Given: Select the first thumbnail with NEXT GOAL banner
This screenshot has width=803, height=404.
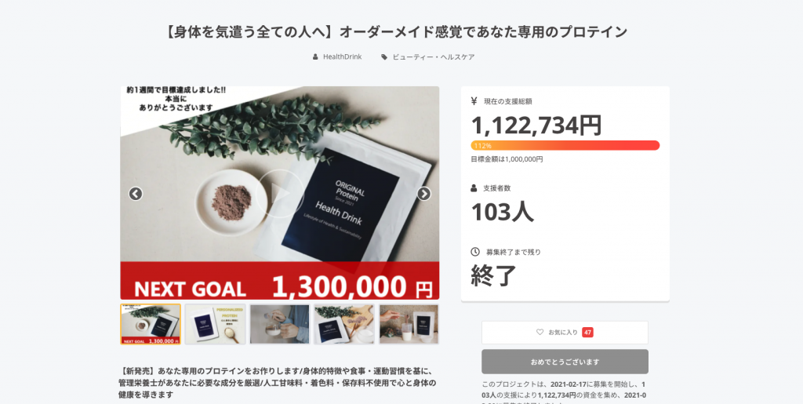Looking at the screenshot, I should point(151,324).
